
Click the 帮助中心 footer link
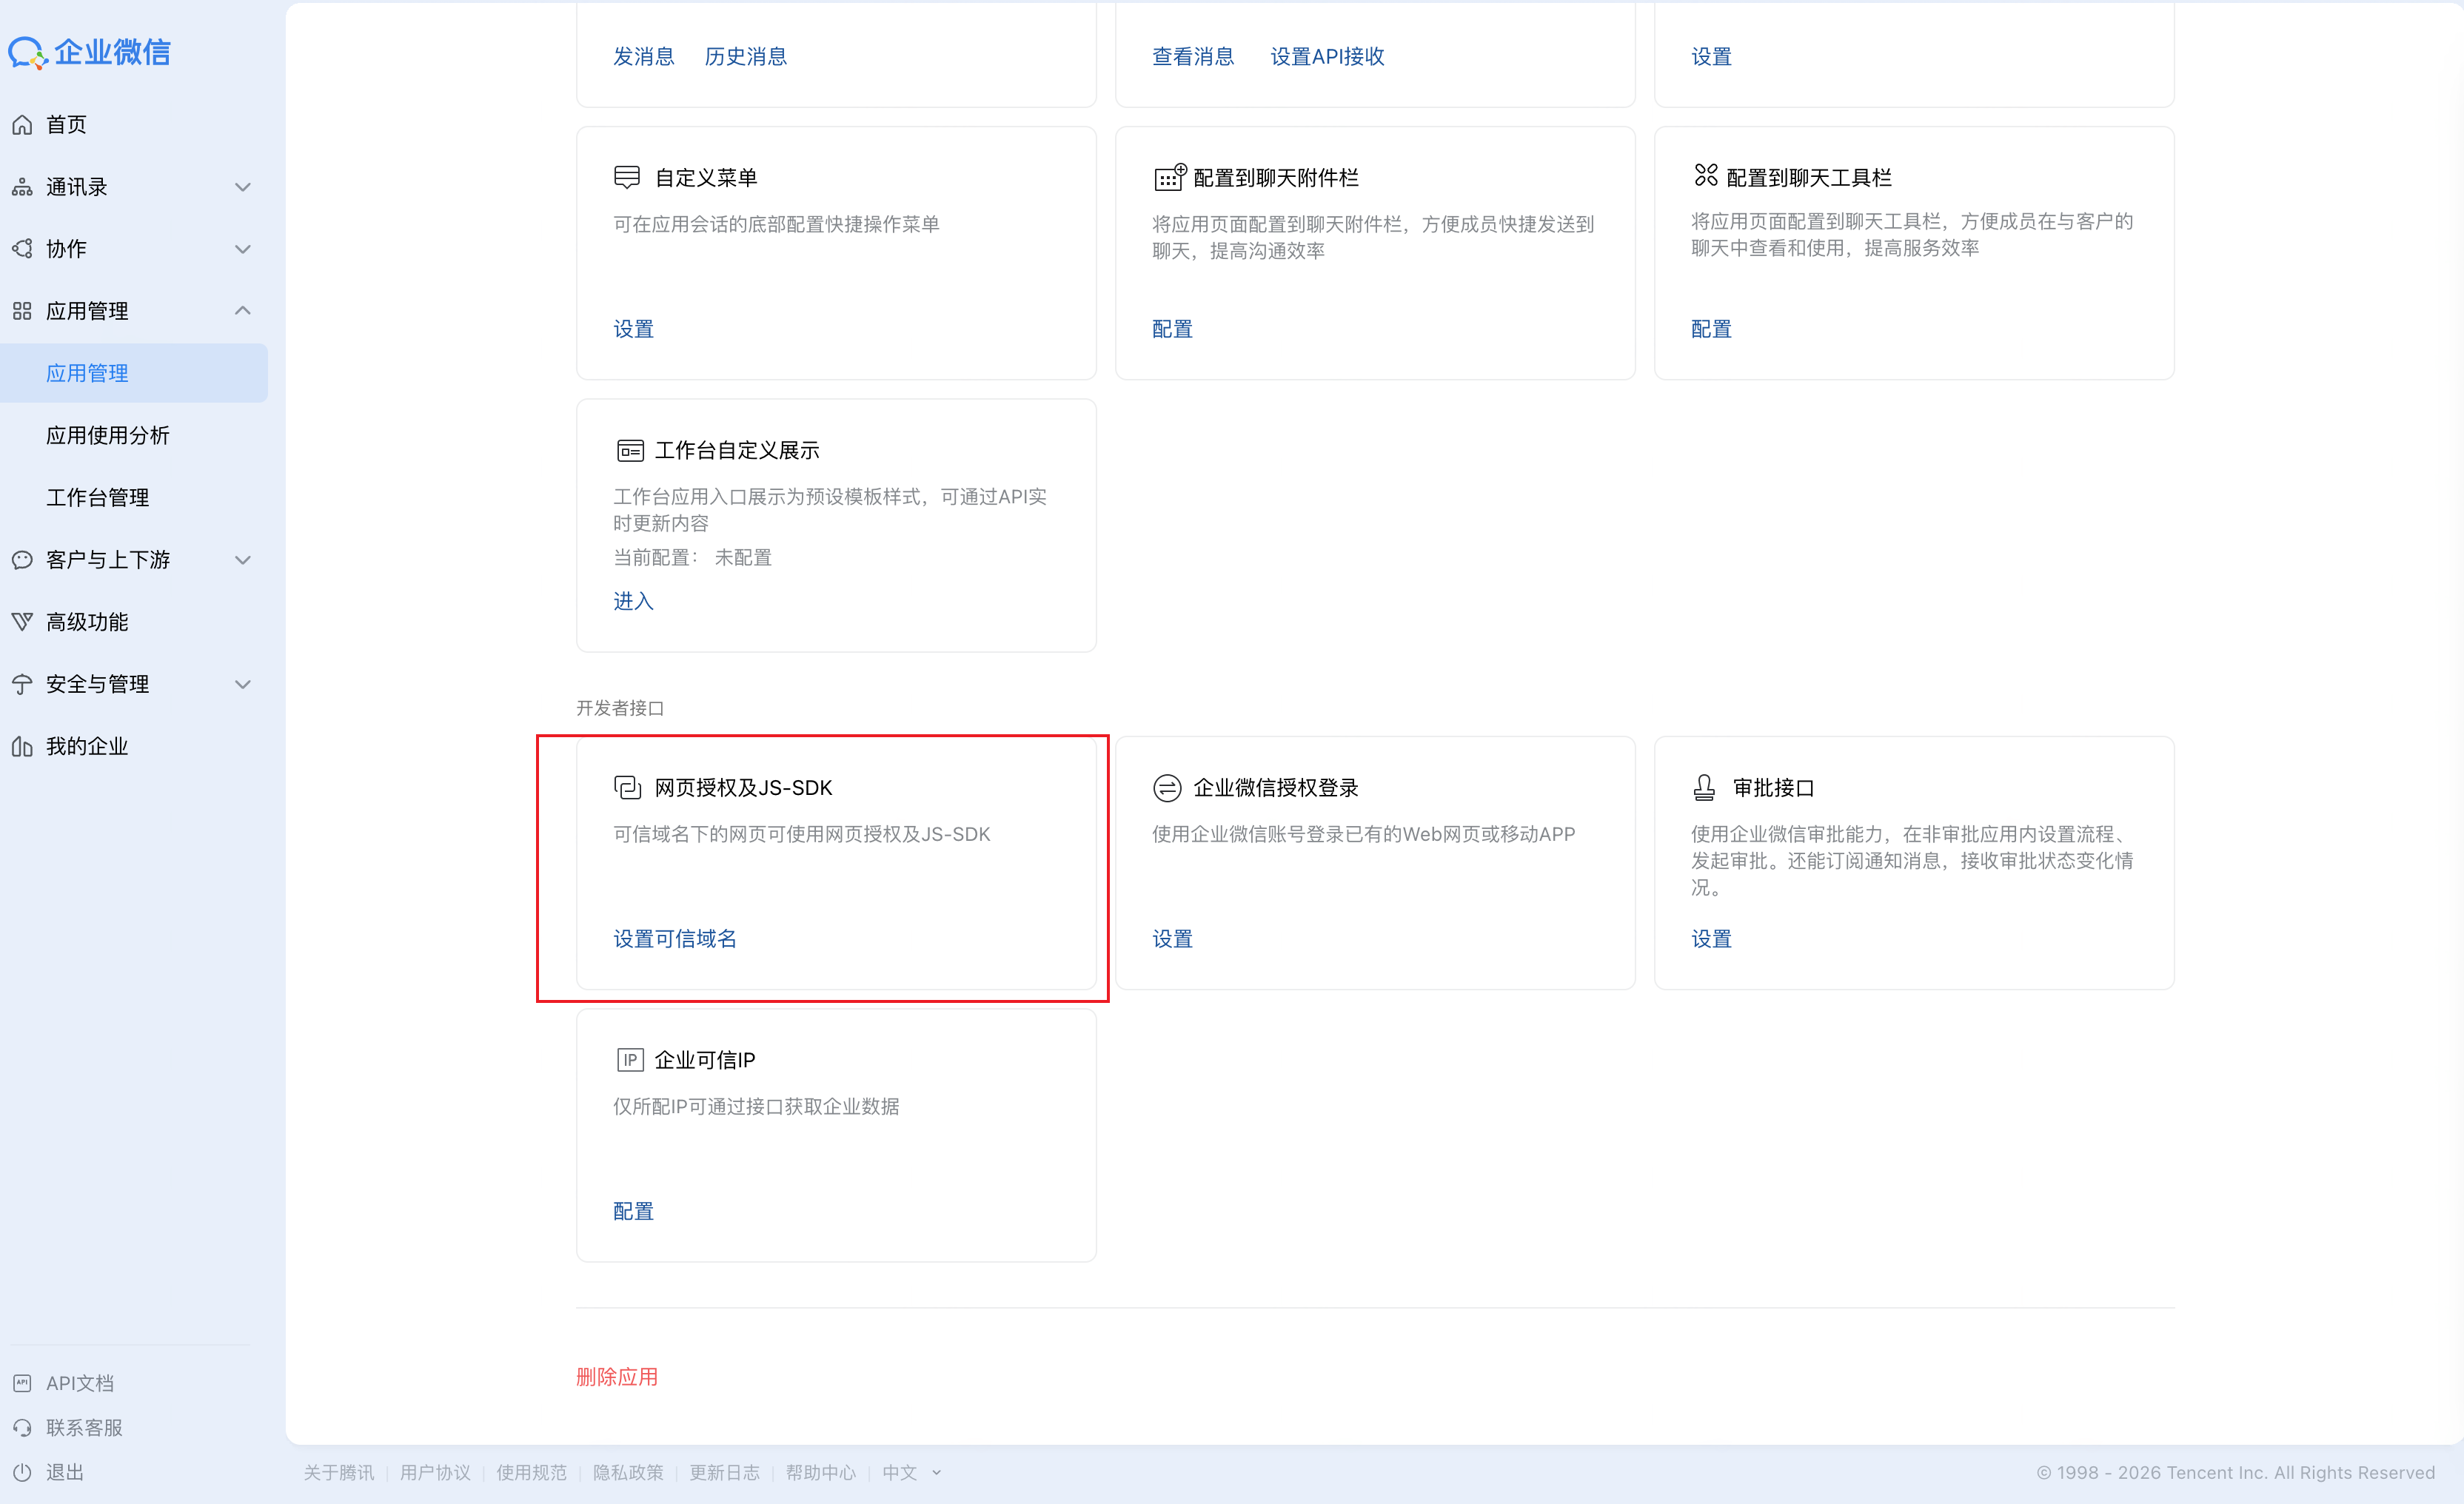(x=821, y=1472)
